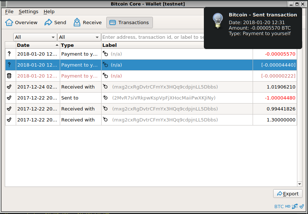Click received arrow icon in 0.99441826 row
Viewport: 308px width, 214px height.
click(x=106, y=109)
